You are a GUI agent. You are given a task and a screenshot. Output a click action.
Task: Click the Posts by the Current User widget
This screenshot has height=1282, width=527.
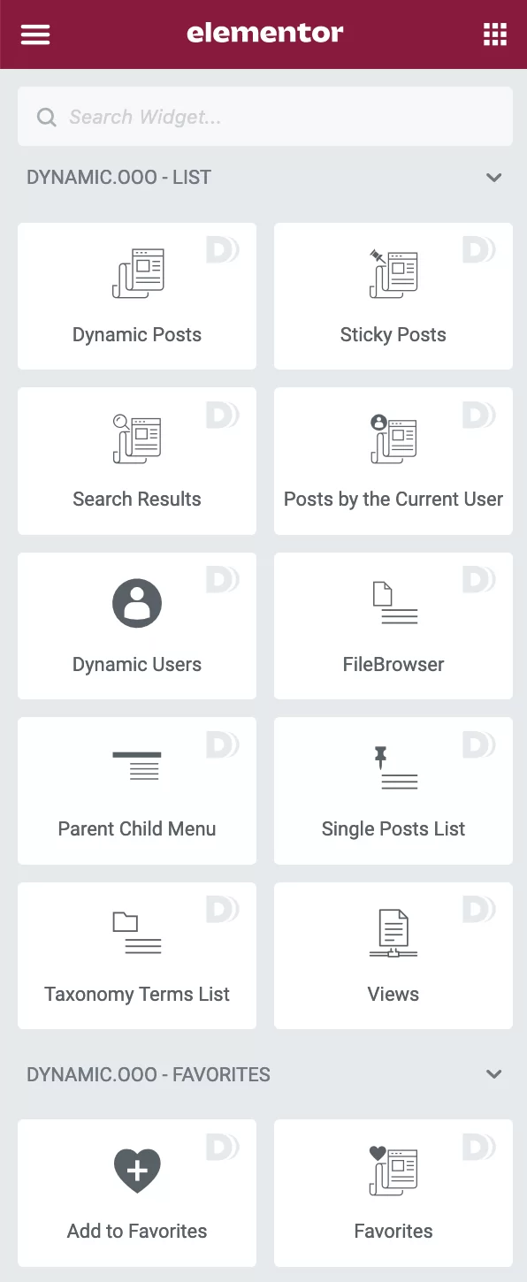[x=393, y=461]
